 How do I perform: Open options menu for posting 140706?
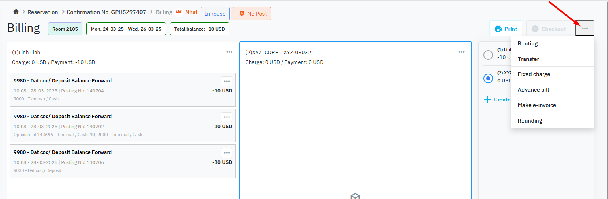point(227,153)
